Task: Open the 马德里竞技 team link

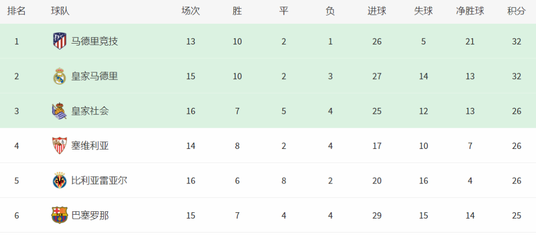Action: (95, 42)
